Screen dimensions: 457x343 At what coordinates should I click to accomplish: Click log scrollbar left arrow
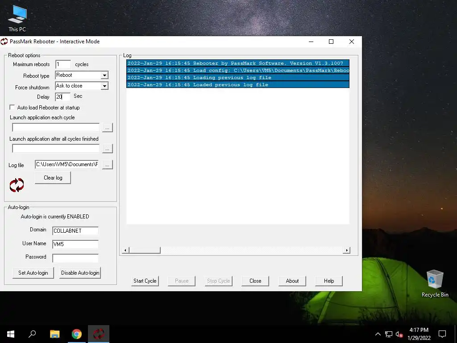[x=125, y=250]
